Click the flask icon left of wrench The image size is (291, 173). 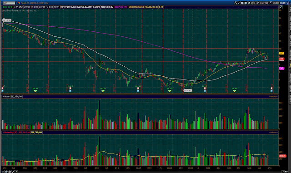click(236, 3)
